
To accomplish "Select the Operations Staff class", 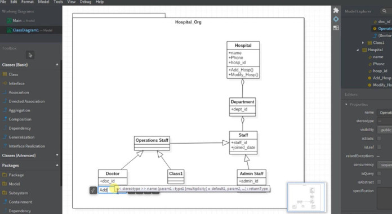I will [x=152, y=143].
